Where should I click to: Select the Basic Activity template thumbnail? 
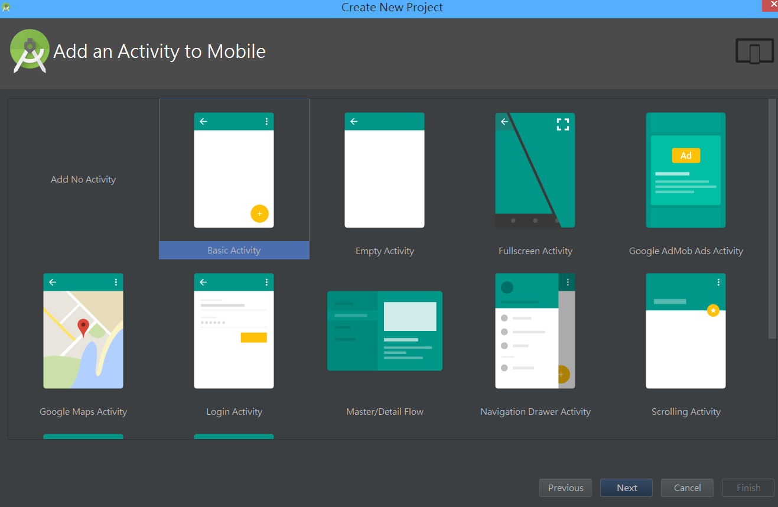pyautogui.click(x=234, y=170)
